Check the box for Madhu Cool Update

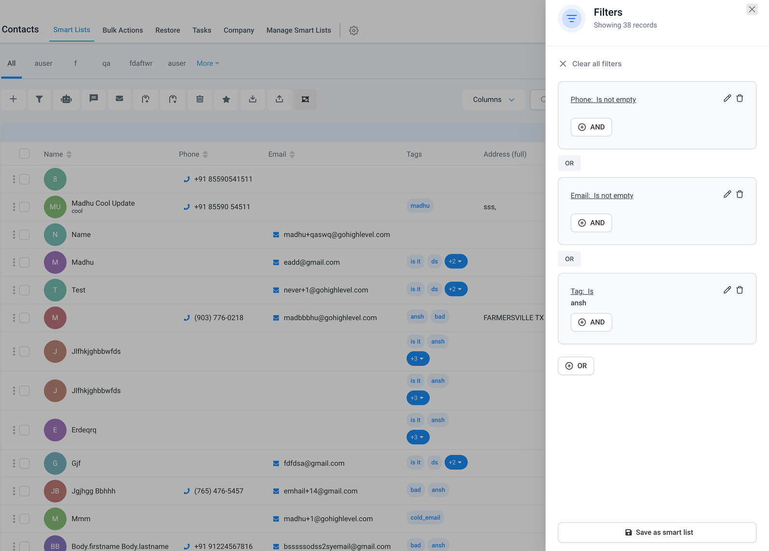[x=25, y=207]
